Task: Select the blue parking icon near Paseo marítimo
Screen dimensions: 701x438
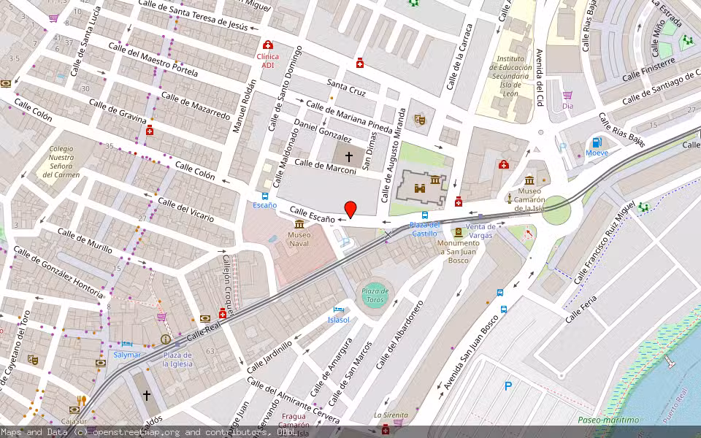Action: [509, 385]
